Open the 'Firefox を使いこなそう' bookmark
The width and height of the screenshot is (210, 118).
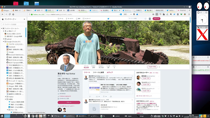[13, 34]
